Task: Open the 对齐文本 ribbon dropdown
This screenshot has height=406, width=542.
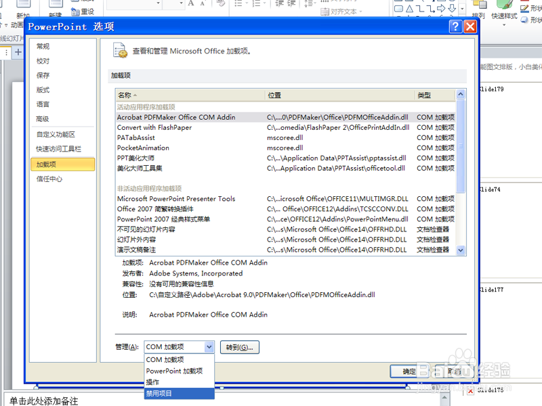Action: (341, 12)
